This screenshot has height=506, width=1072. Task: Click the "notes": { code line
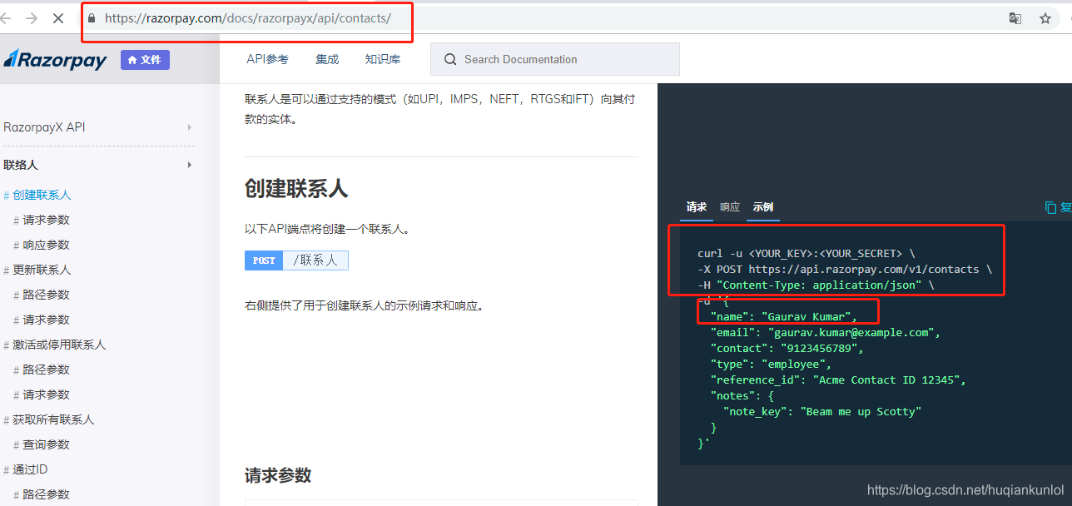tap(742, 395)
